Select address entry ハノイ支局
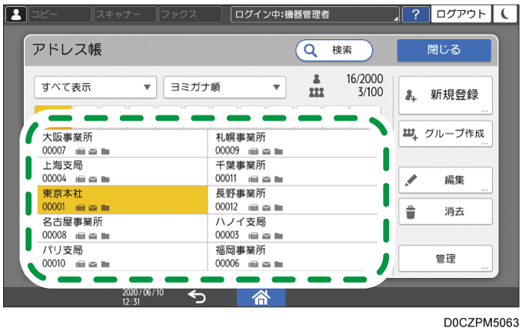Image resolution: width=522 pixels, height=331 pixels. [x=293, y=228]
